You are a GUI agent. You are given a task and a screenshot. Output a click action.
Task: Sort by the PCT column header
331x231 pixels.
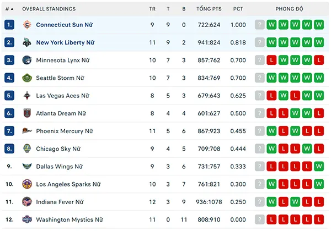coord(238,9)
